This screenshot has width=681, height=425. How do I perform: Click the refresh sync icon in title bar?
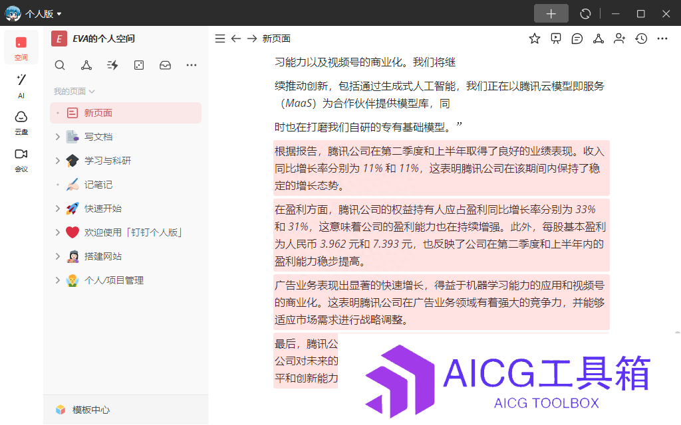click(x=585, y=14)
